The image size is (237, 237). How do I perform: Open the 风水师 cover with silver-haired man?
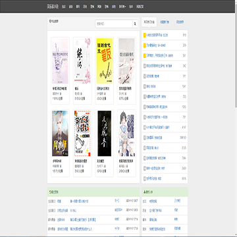pos(60,133)
